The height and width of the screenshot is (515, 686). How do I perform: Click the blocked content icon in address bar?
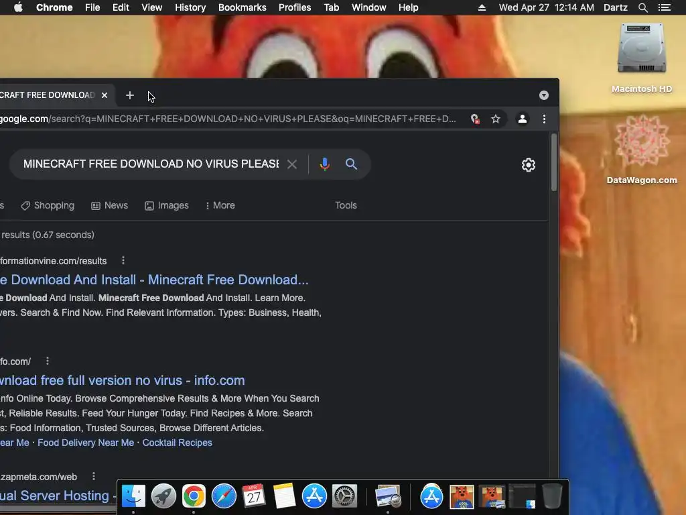[x=475, y=119]
